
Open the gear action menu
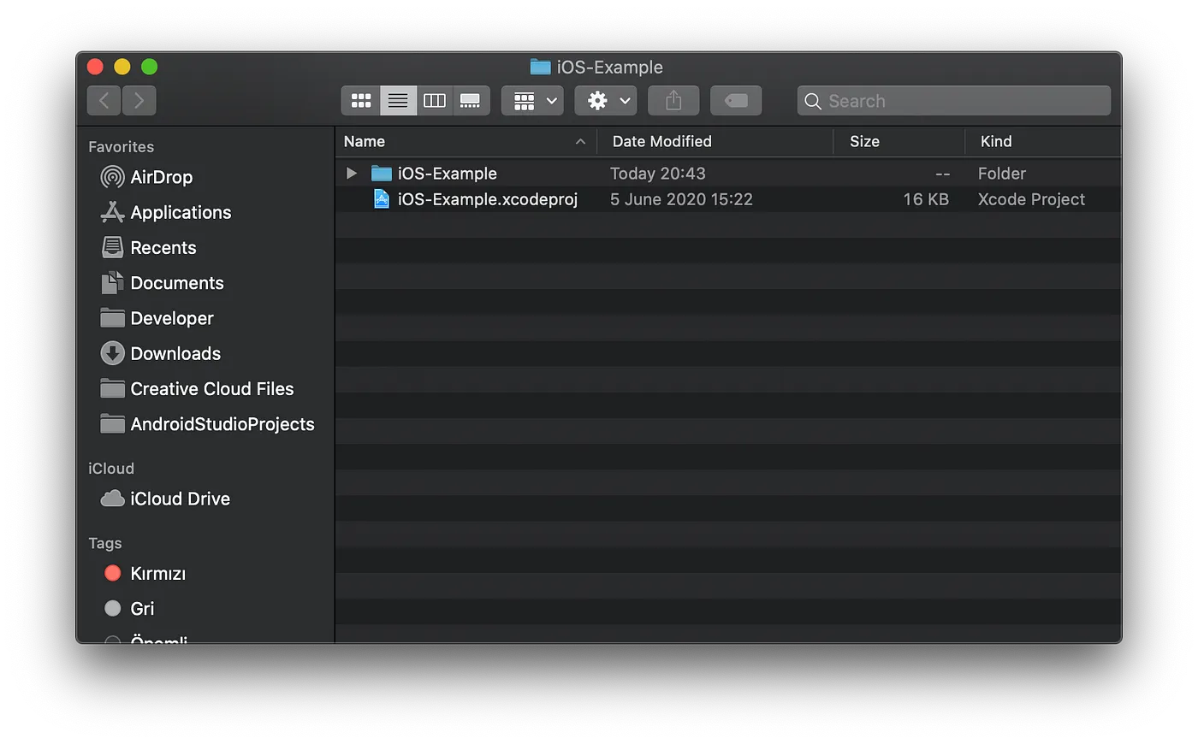[606, 101]
